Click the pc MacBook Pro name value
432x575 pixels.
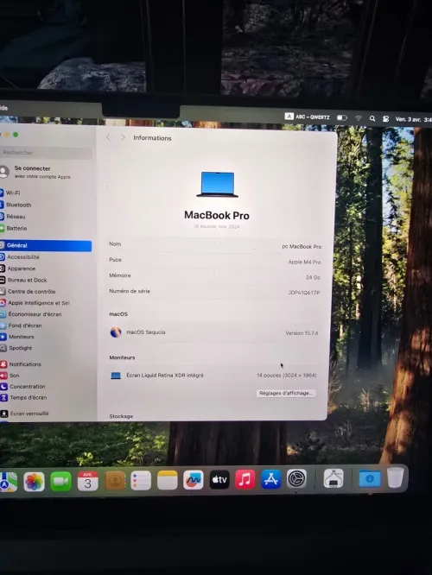302,247
